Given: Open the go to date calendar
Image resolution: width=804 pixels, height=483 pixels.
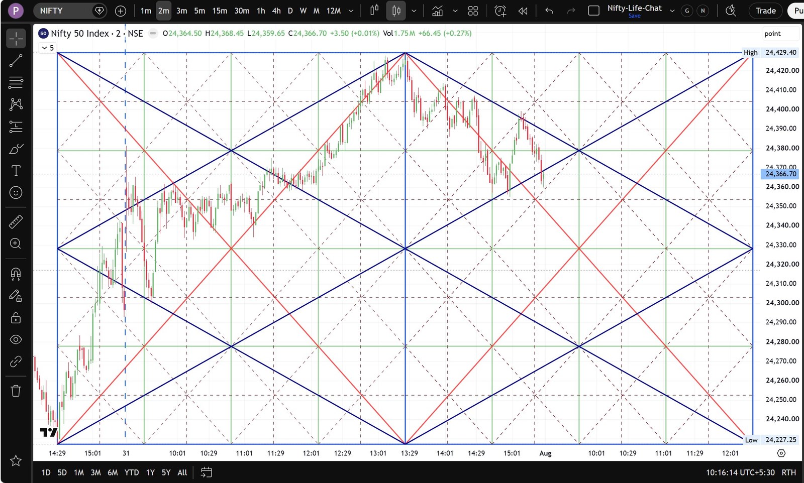Looking at the screenshot, I should pos(207,472).
